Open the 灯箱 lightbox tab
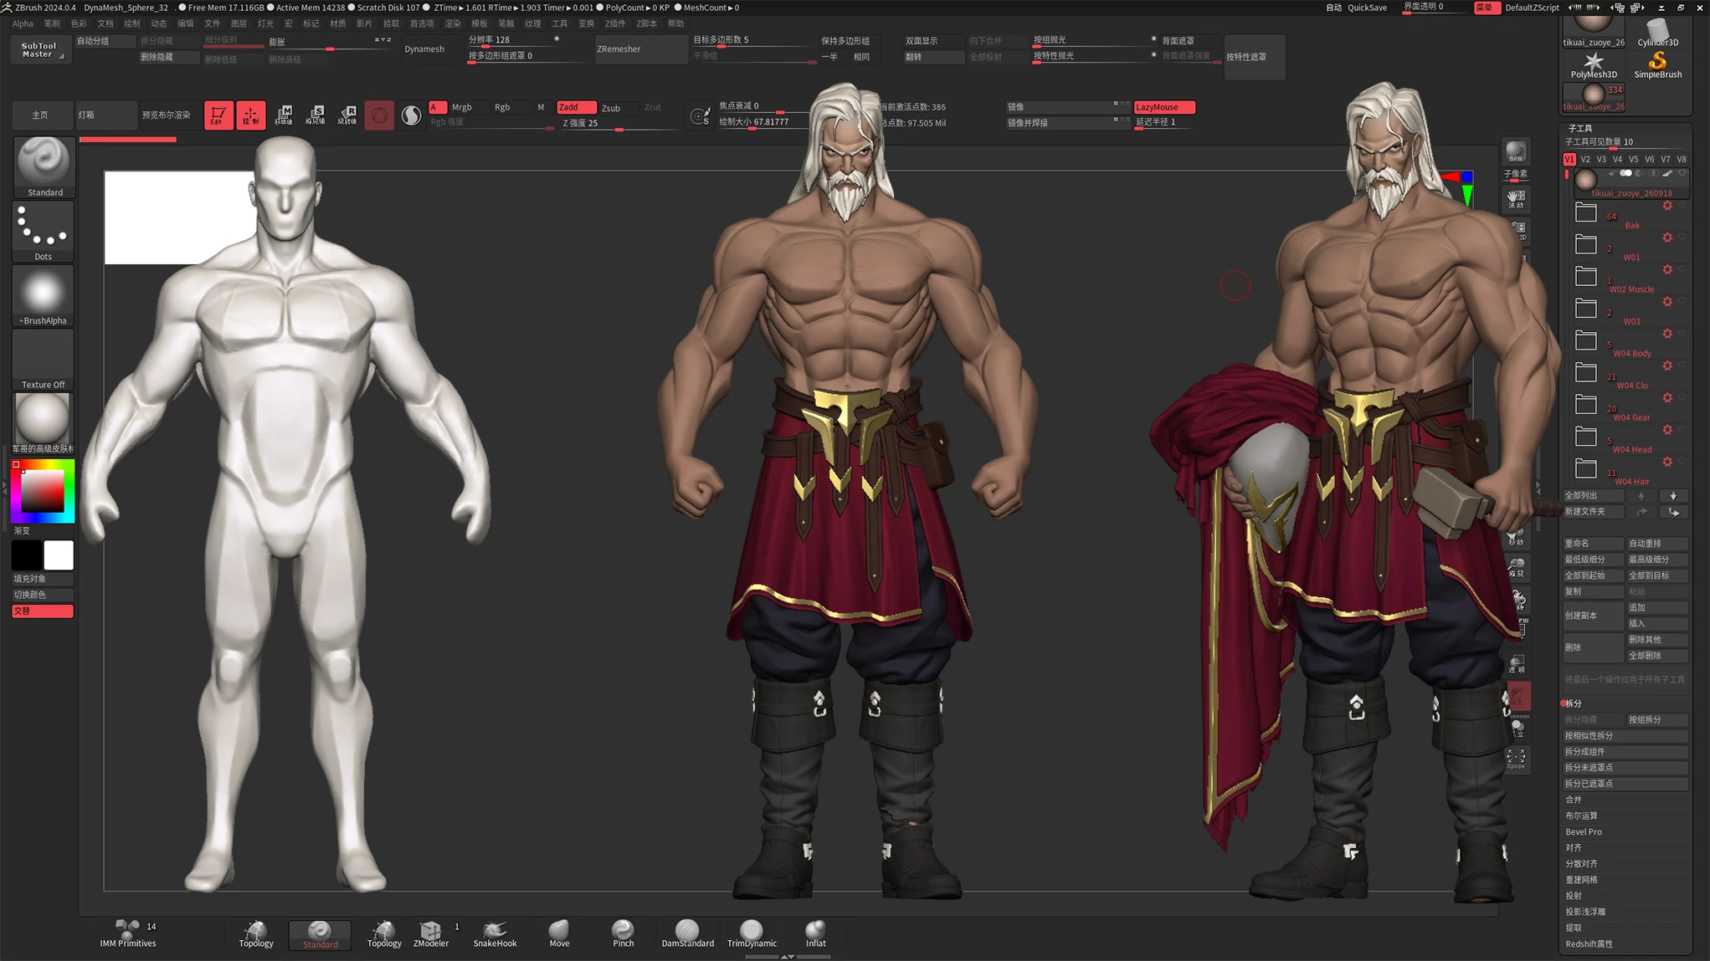The width and height of the screenshot is (1710, 961). [x=105, y=115]
